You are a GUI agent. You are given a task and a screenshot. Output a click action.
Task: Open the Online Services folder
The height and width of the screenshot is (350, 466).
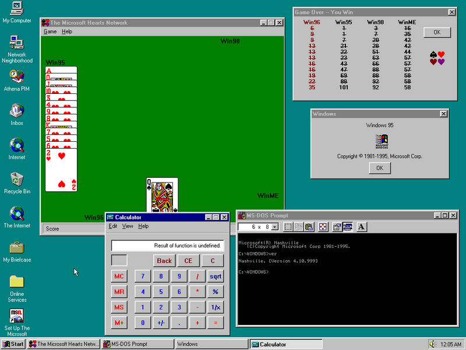[17, 289]
